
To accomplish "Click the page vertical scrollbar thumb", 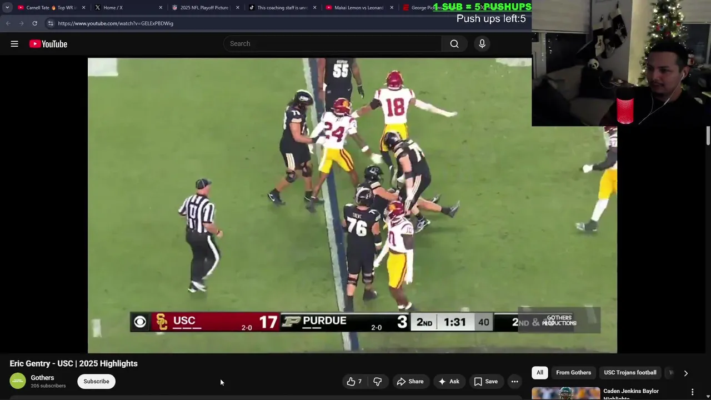I will click(x=708, y=135).
